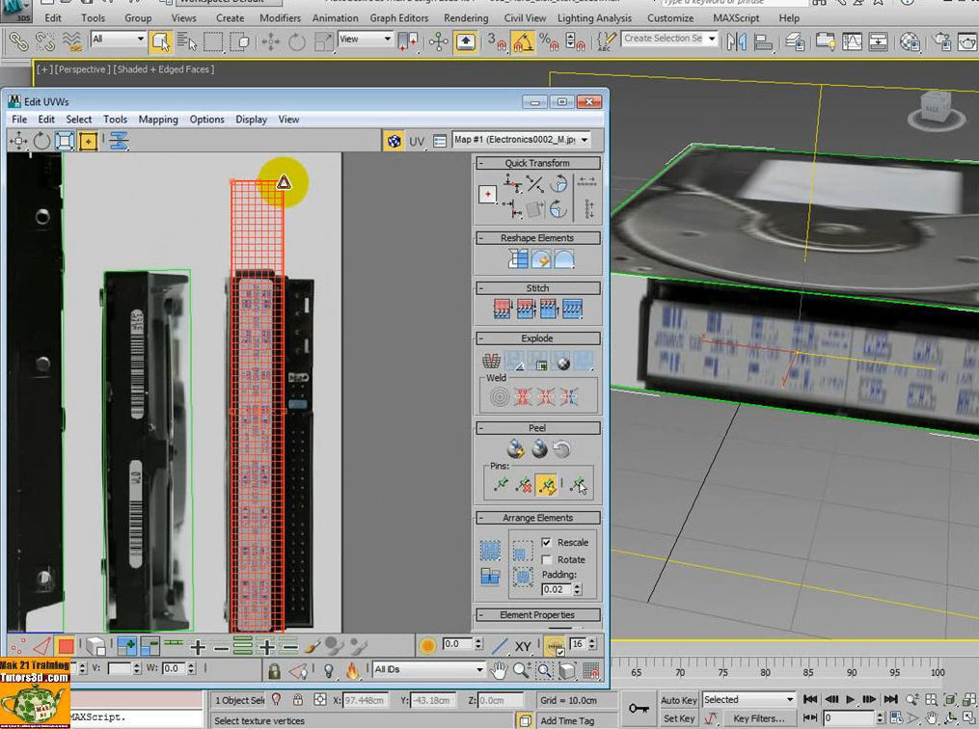Open the Modifiers menu in 3ds Max
The image size is (979, 729).
coord(280,18)
